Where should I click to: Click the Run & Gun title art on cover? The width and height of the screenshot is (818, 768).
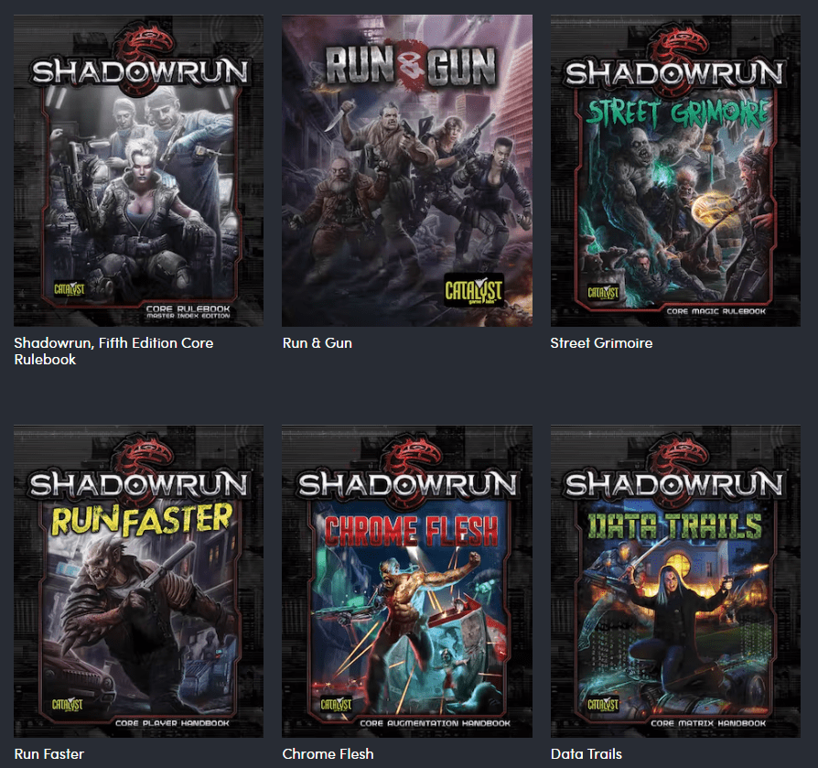point(407,69)
